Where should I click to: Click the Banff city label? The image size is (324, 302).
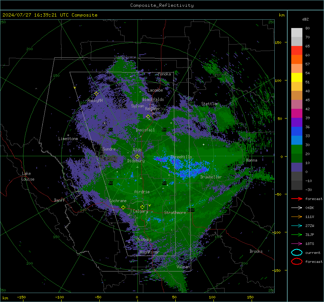pos(59,200)
